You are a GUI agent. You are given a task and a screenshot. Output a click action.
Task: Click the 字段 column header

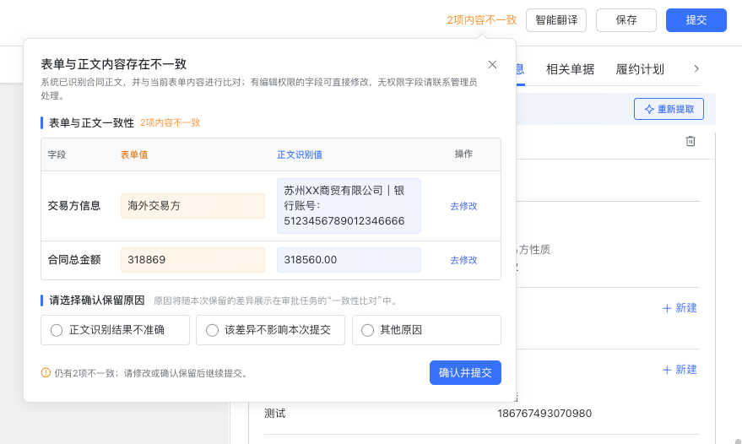tap(57, 154)
